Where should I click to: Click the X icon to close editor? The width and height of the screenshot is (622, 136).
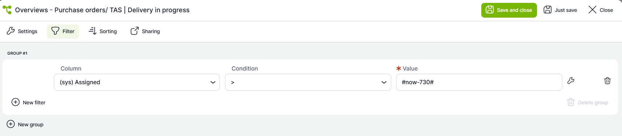592,10
